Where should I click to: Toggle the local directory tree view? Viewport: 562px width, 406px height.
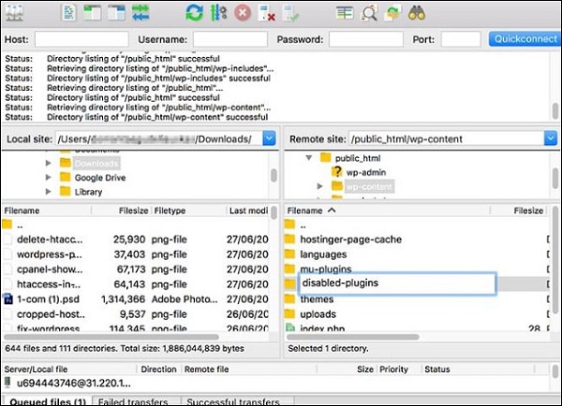point(94,13)
